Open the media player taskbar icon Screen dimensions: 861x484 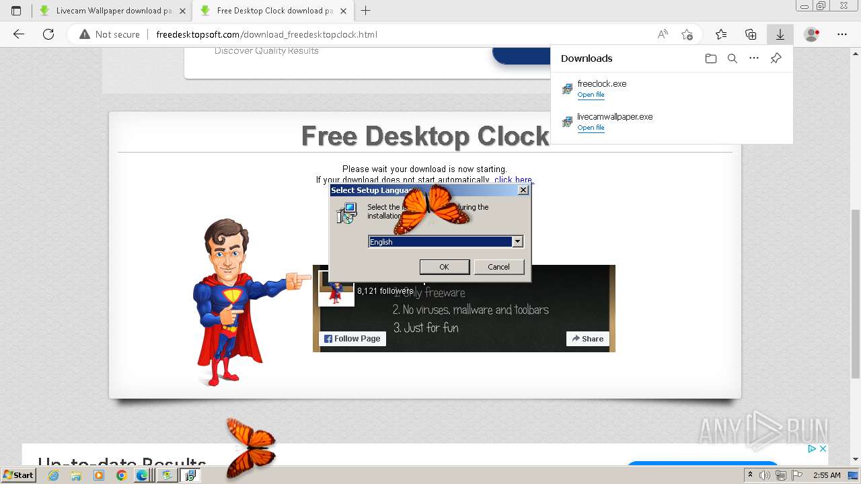click(x=99, y=475)
